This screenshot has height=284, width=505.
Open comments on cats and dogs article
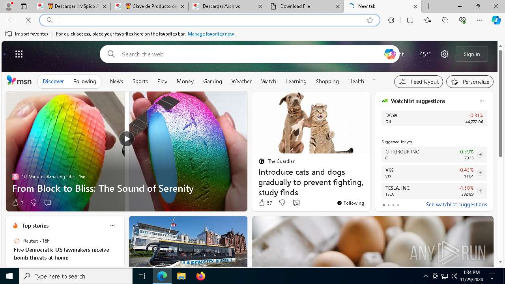coord(296,203)
